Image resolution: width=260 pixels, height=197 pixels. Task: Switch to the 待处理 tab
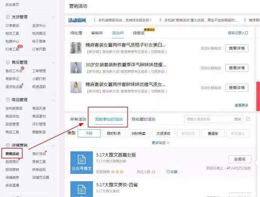(76, 33)
